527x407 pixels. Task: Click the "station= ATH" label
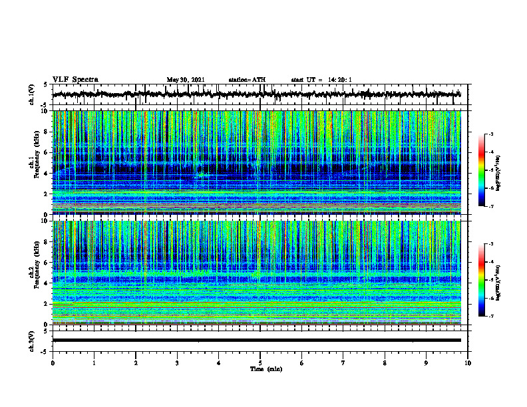pos(247,80)
